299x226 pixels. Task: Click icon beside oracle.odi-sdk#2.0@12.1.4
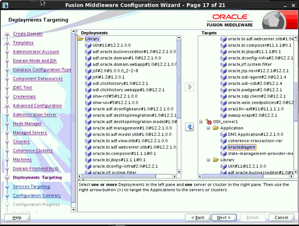click(224, 84)
